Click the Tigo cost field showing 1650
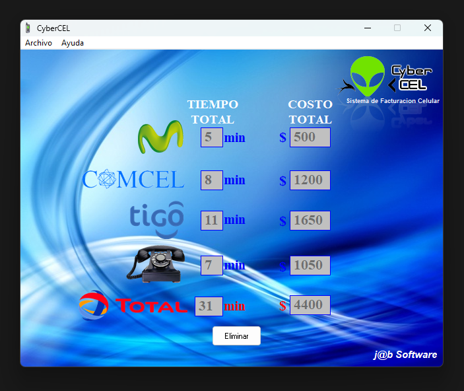The height and width of the screenshot is (391, 464). click(310, 221)
